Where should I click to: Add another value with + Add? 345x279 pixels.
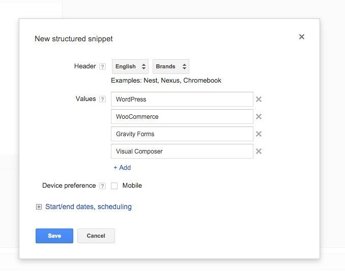[x=122, y=168]
